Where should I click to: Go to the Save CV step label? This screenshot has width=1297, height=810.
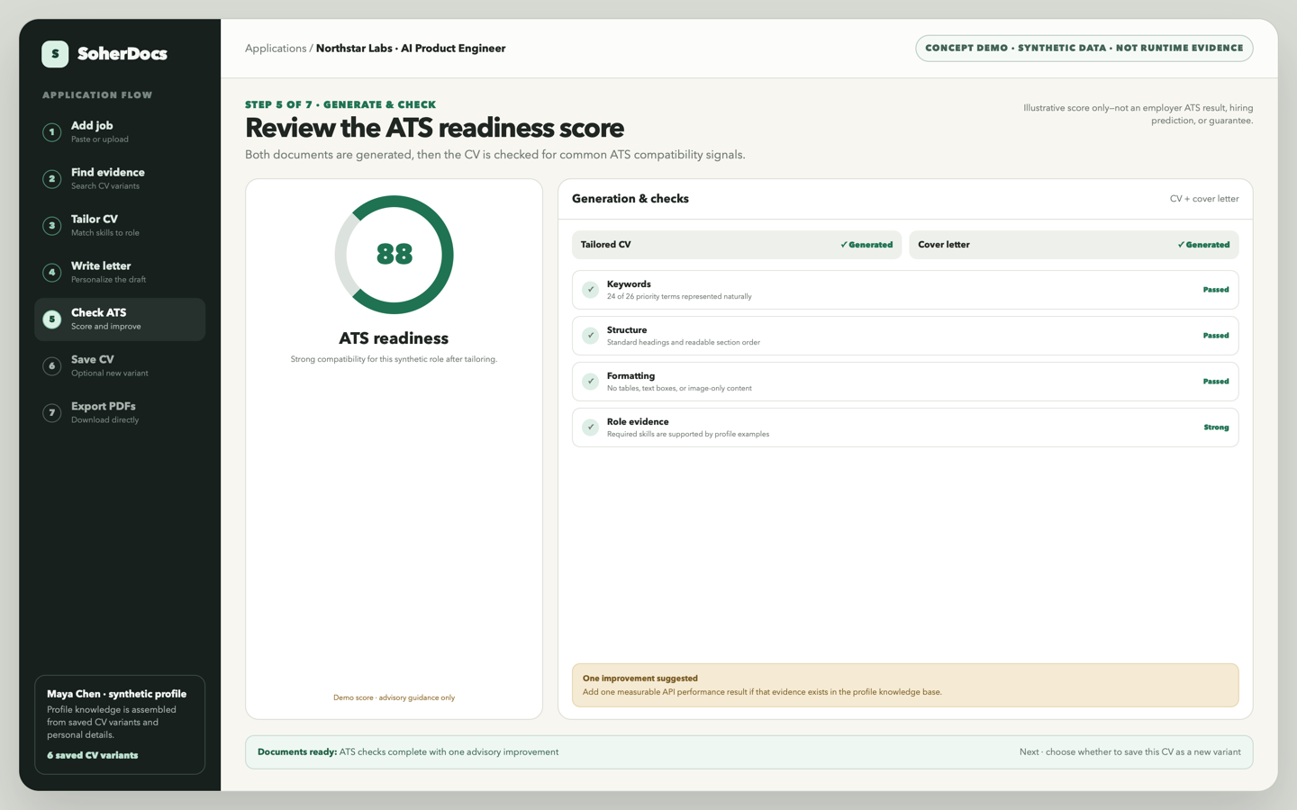click(x=93, y=360)
